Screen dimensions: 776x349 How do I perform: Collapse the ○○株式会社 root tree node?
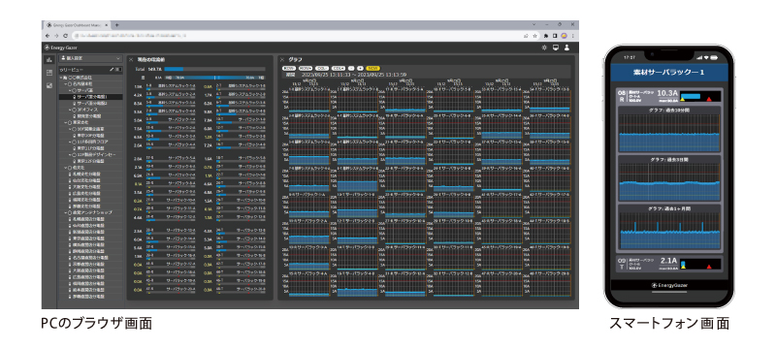(x=61, y=78)
